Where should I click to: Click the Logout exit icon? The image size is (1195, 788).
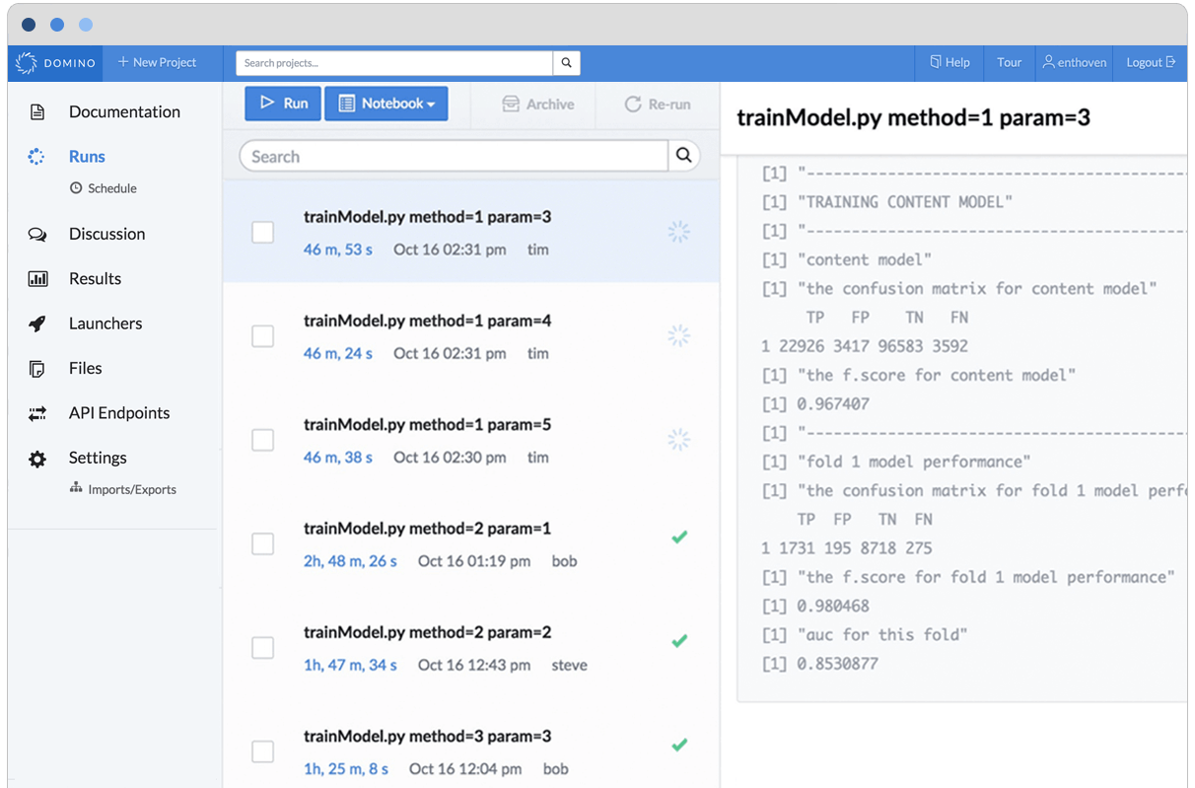tap(1170, 62)
